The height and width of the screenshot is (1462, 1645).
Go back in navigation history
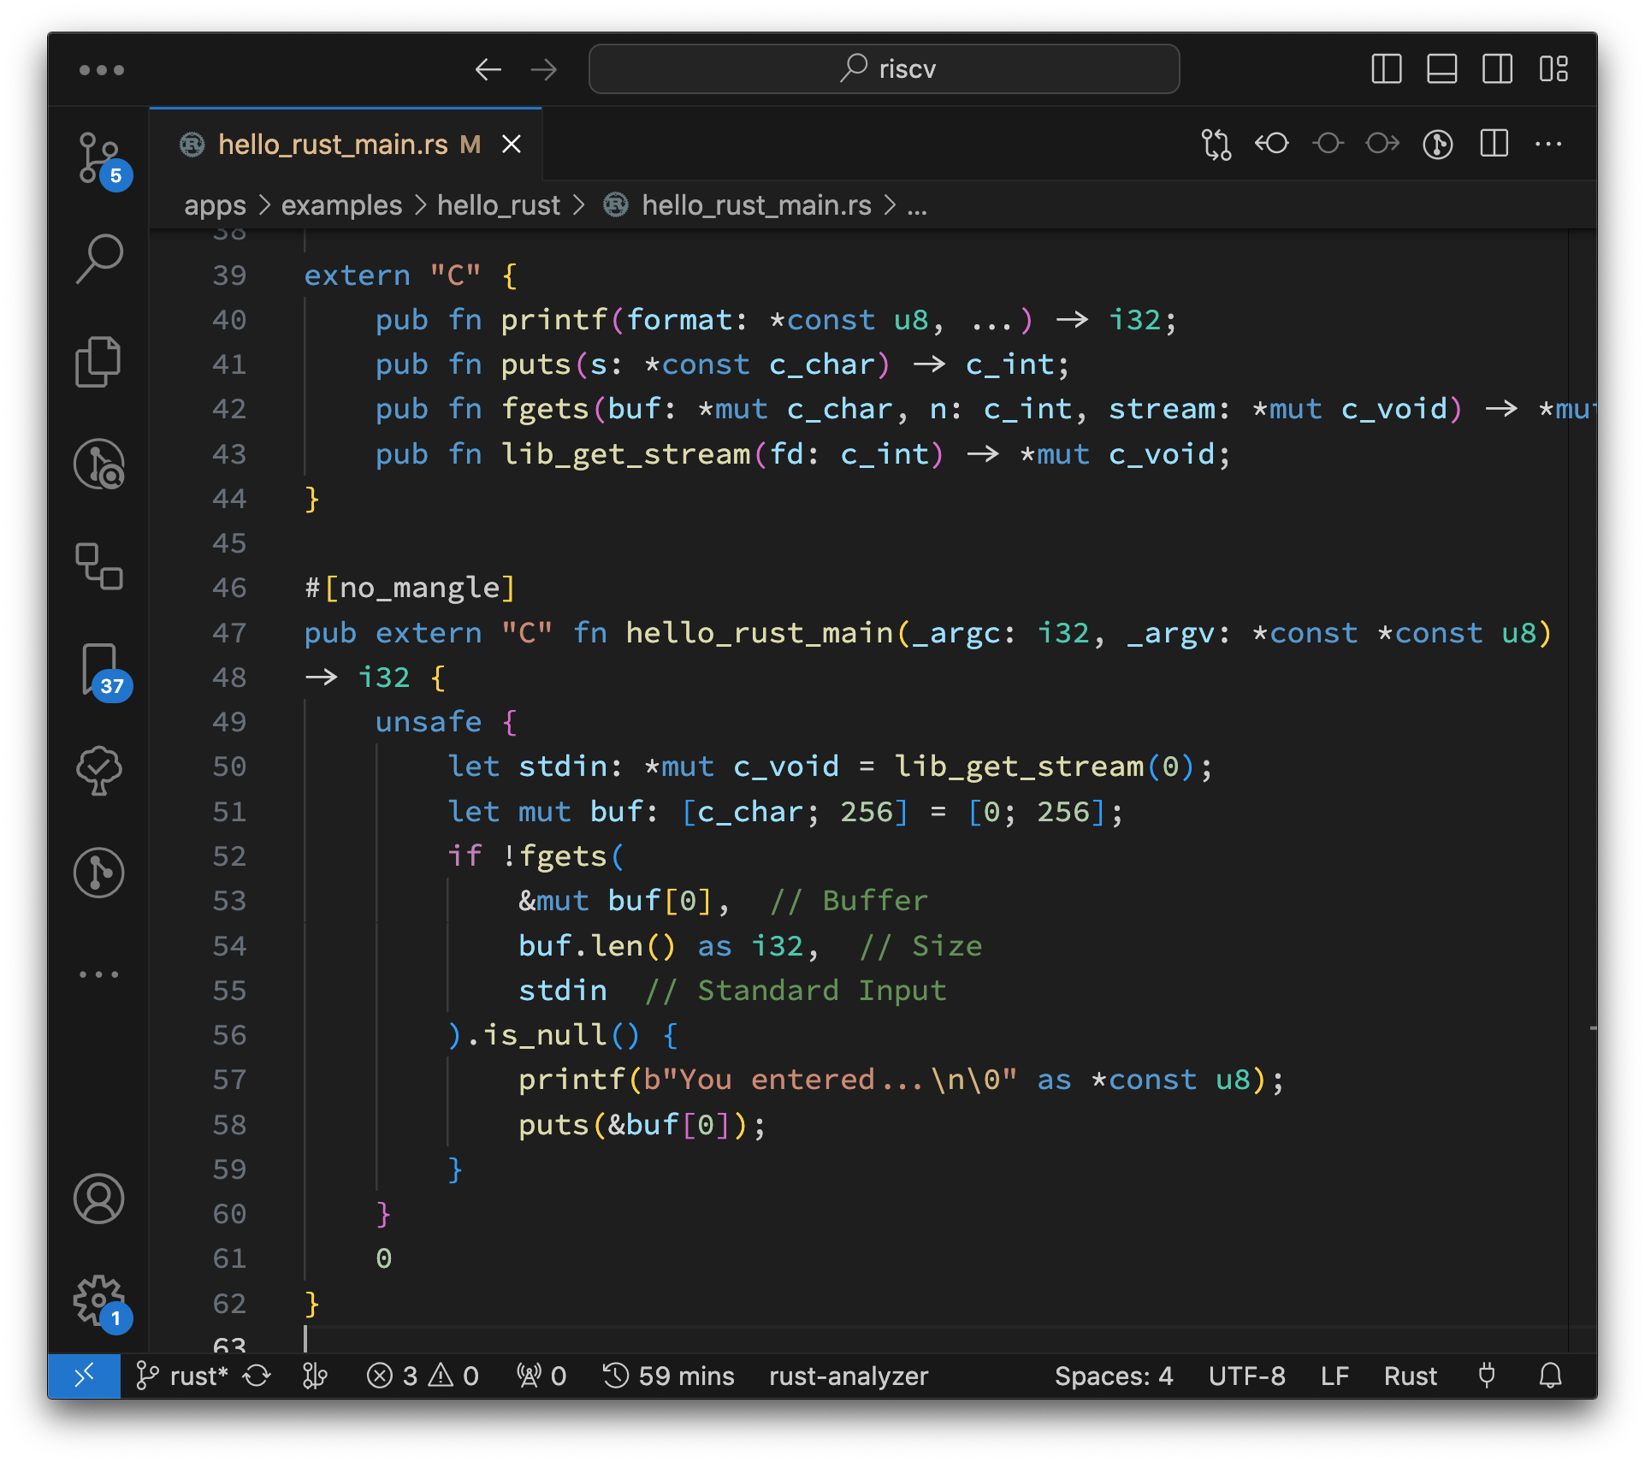tap(488, 69)
